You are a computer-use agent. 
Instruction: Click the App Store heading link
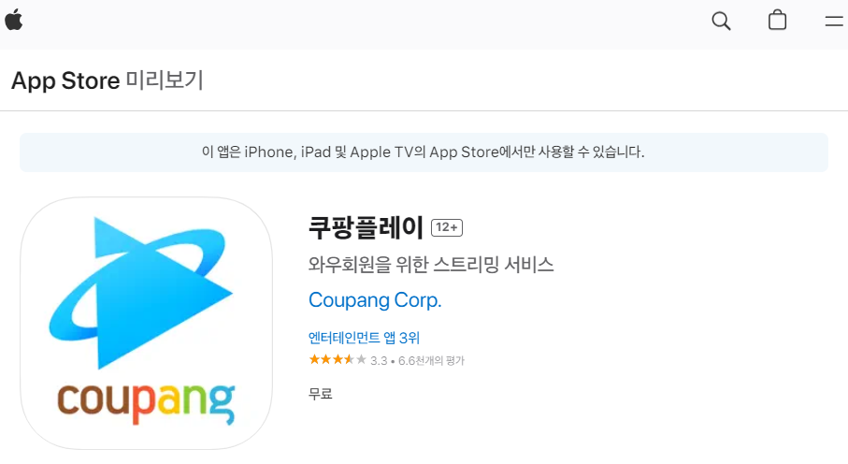tap(65, 81)
